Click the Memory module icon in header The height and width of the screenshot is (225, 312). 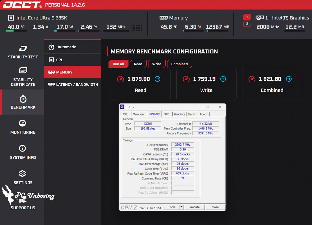(x=163, y=18)
